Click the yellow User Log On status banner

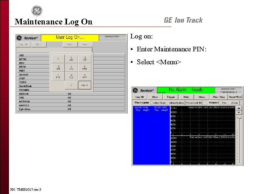(70, 38)
